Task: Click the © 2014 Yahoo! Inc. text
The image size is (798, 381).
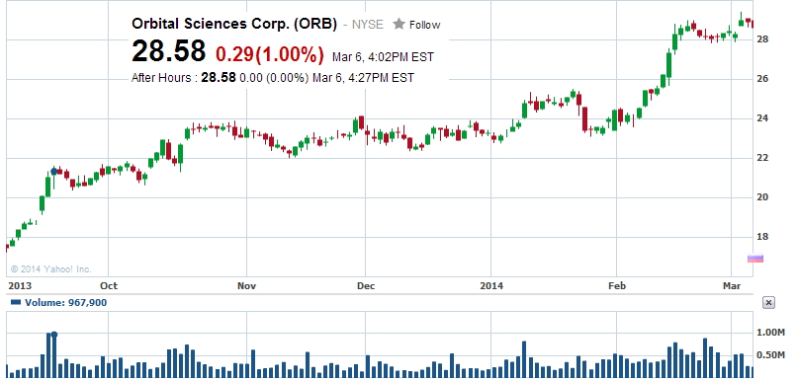Action: coord(50,269)
